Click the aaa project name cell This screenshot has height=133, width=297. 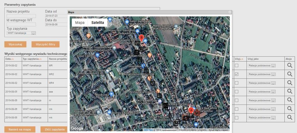point(58,92)
